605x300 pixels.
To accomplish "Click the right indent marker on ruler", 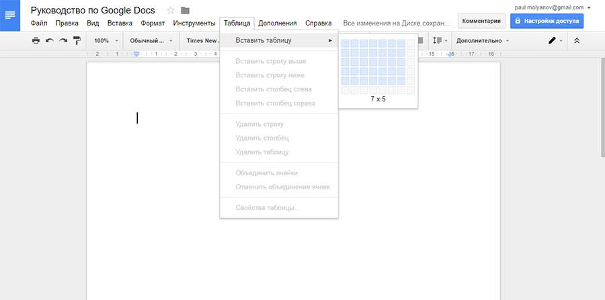I will tap(450, 54).
